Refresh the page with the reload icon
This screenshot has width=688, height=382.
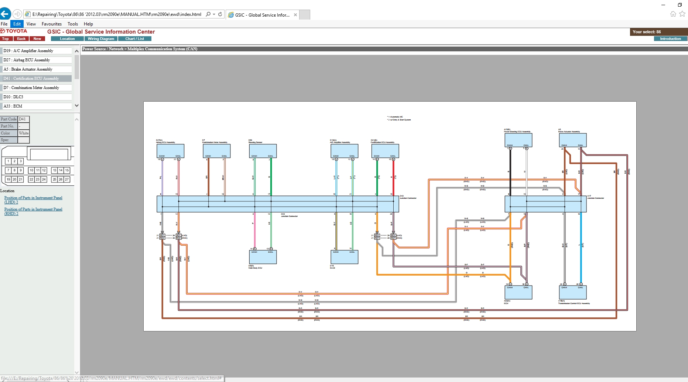pyautogui.click(x=220, y=14)
